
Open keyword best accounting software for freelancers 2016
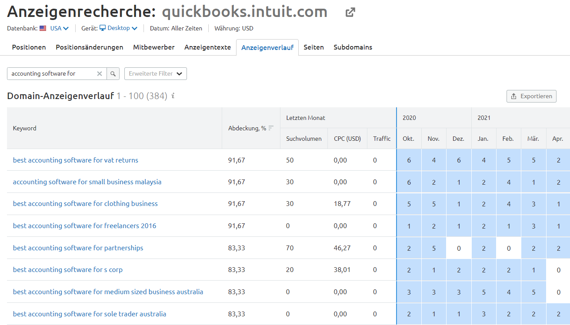pyautogui.click(x=84, y=226)
